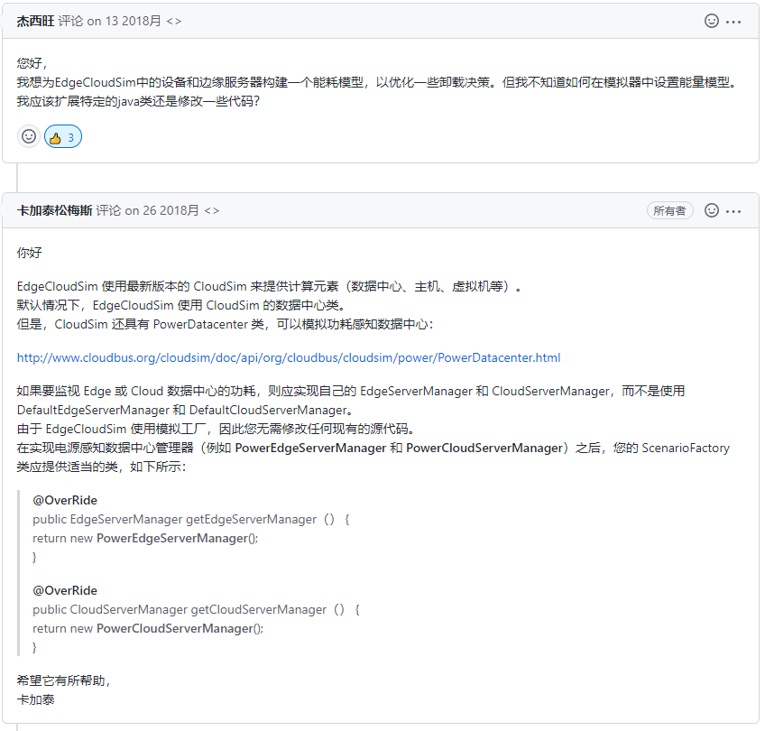Screen dimensions: 765x731
Task: Toggle the thumbs-up reaction showing 3
Action: click(x=63, y=136)
